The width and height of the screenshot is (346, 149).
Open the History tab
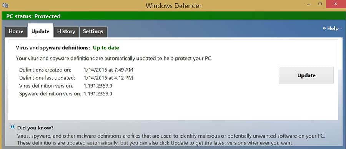(x=66, y=32)
